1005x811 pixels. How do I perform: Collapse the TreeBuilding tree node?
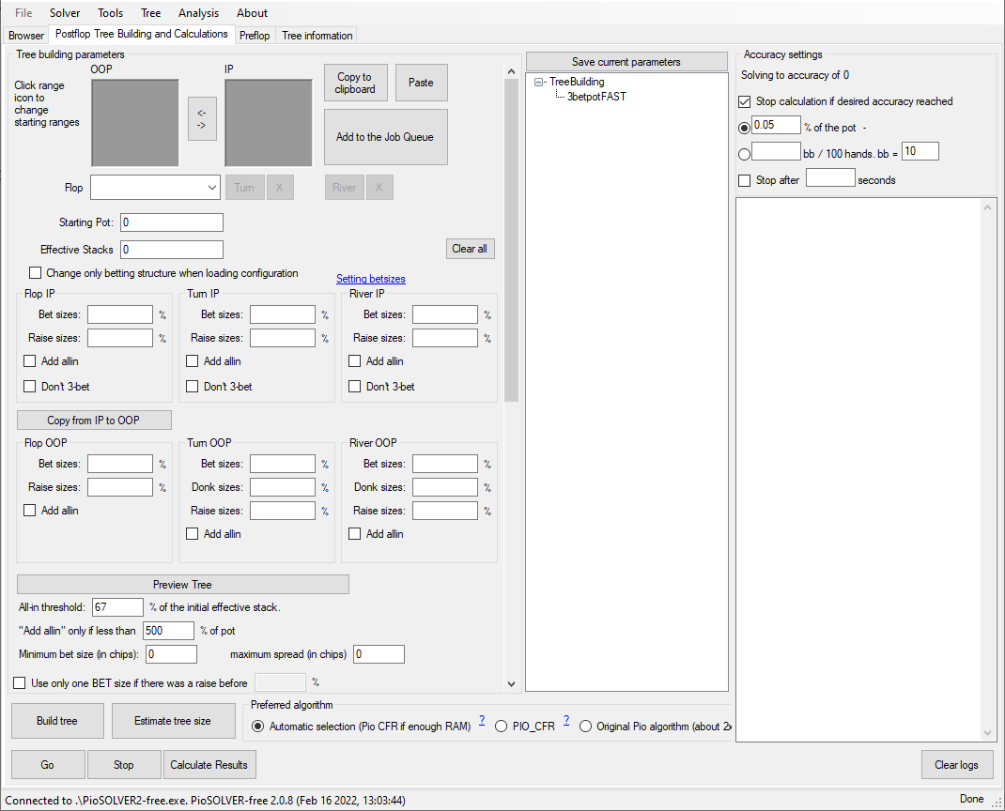pos(538,82)
